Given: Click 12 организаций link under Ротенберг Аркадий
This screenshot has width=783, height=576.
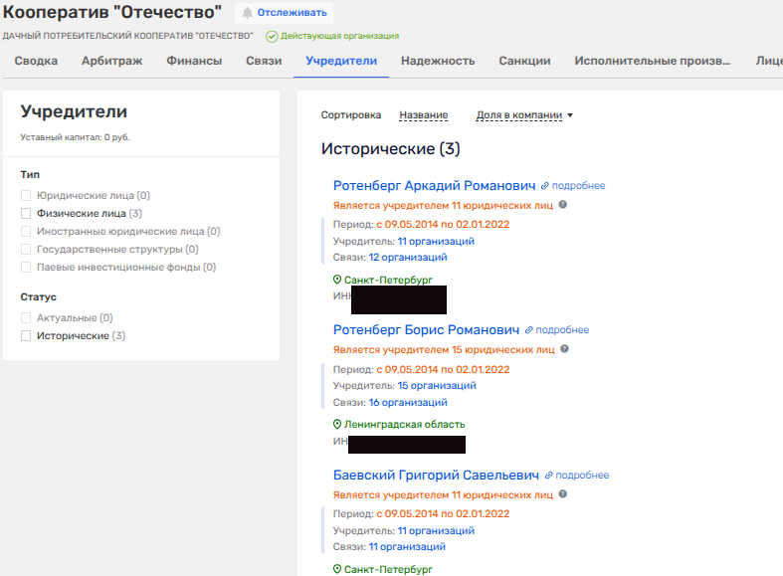Looking at the screenshot, I should pyautogui.click(x=408, y=257).
